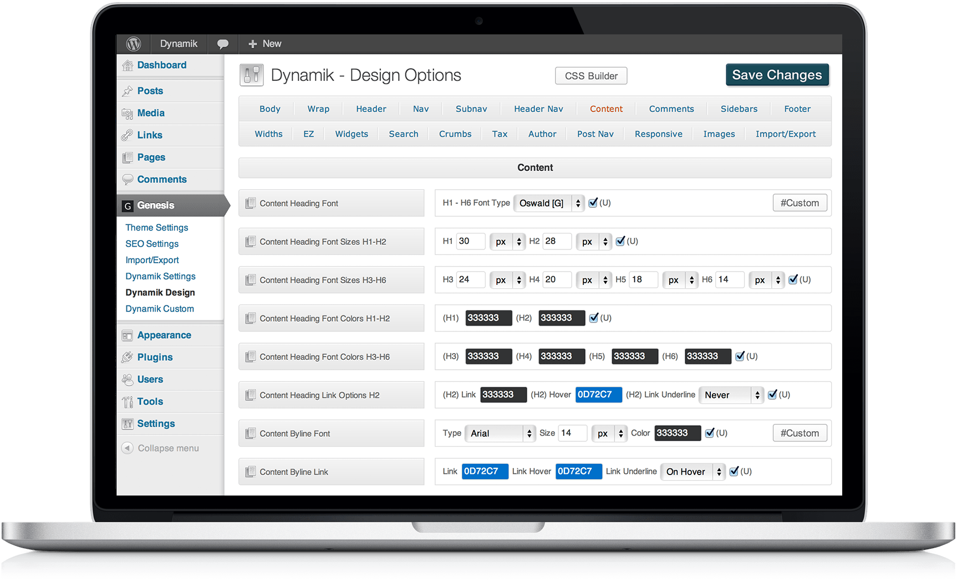Toggle the (U) checkbox in H1-H2 colors row
957x582 pixels.
tap(593, 318)
